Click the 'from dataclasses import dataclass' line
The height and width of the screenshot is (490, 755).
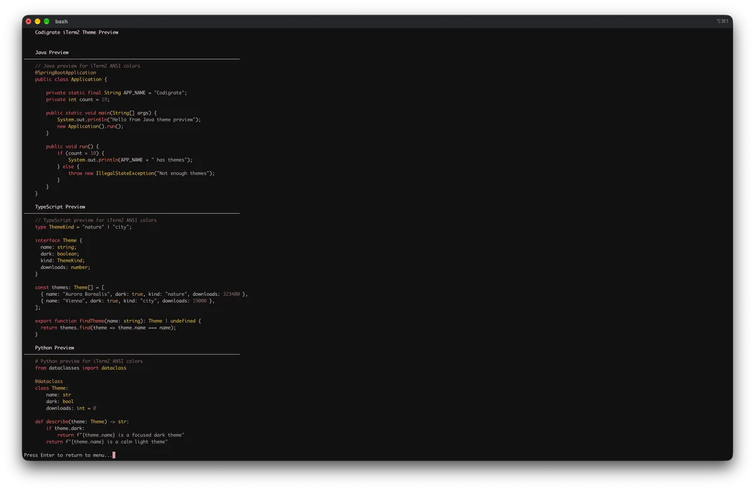click(81, 368)
